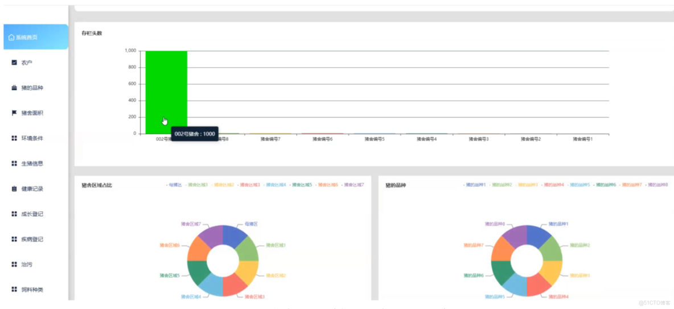Click the grid icon next to 生猪信息
The width and height of the screenshot is (674, 309).
coord(14,163)
